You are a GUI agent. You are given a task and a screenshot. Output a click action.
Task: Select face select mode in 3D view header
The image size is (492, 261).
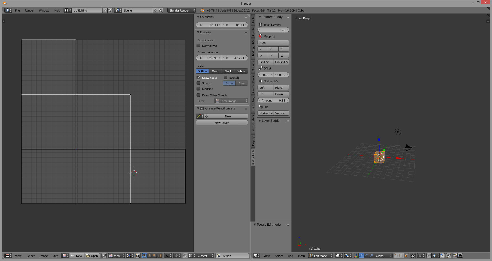click(x=406, y=256)
